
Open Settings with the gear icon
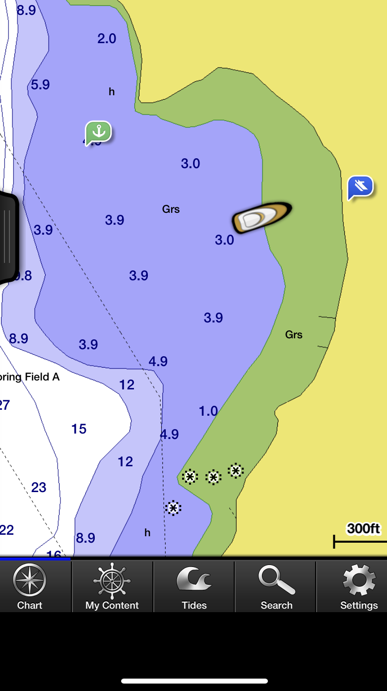coord(359,586)
